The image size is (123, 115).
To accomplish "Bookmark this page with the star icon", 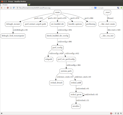I will [90, 8].
